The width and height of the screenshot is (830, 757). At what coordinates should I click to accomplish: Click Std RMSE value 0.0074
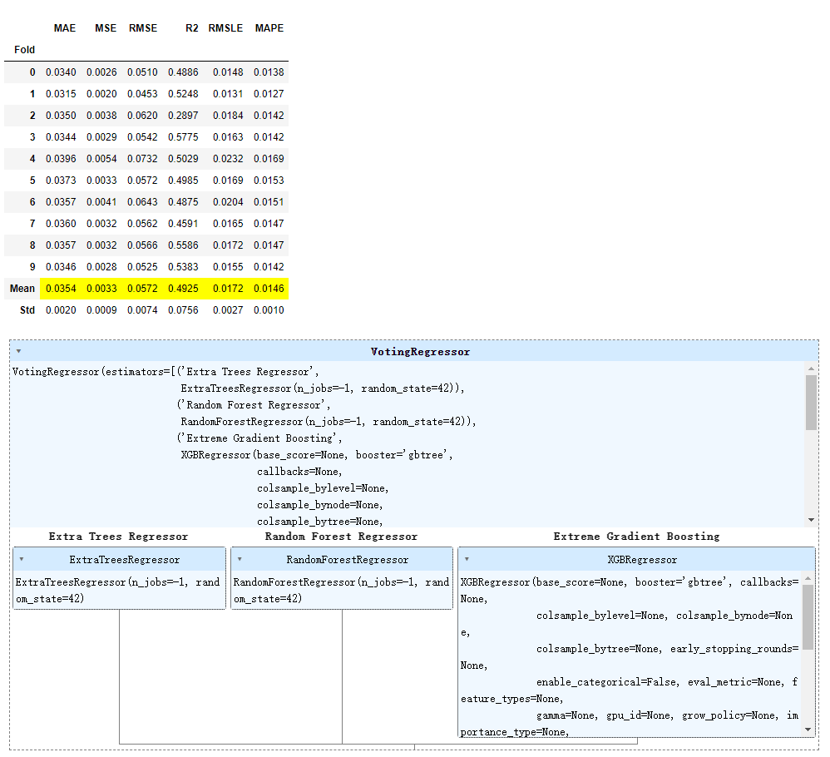[x=142, y=310]
